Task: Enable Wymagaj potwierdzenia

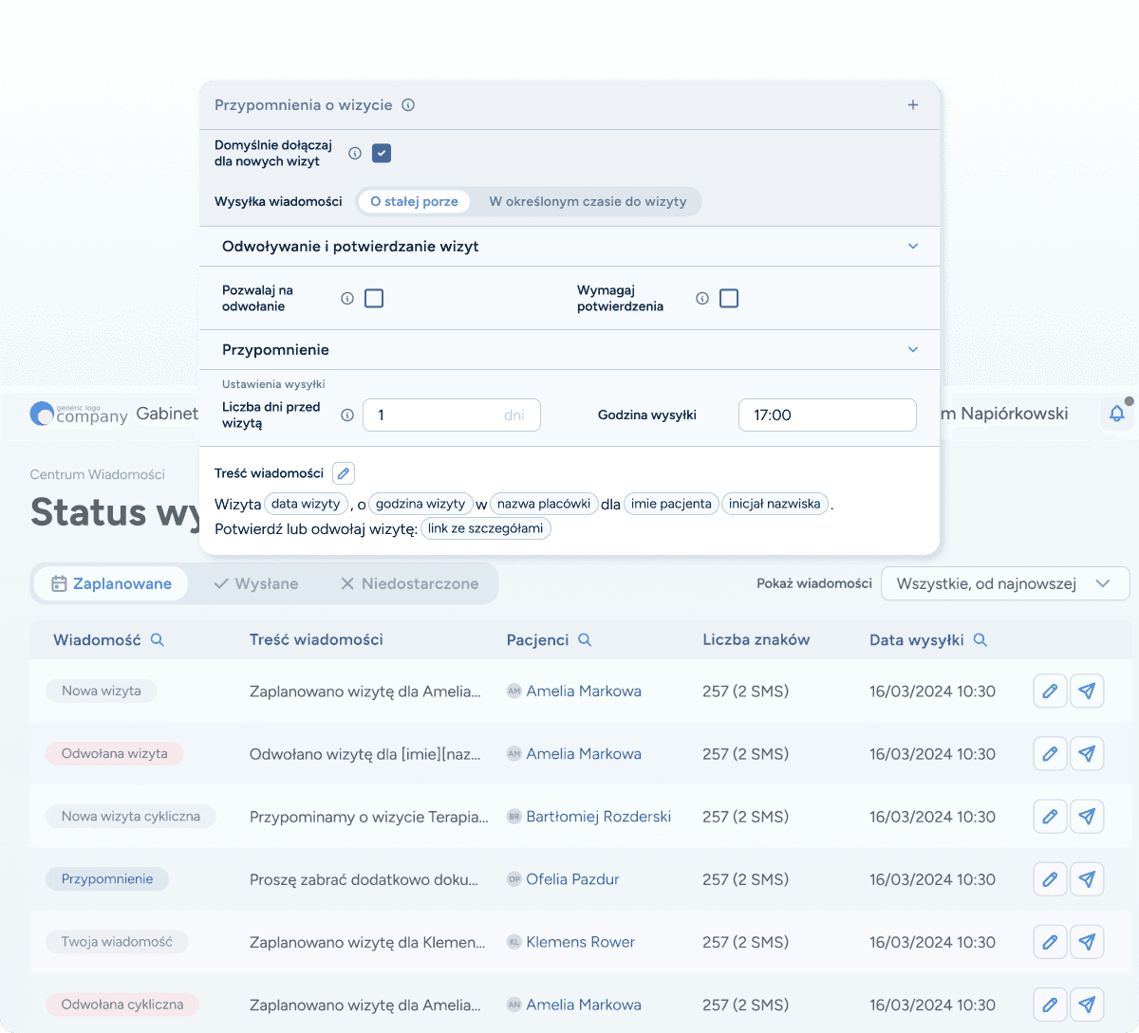Action: (729, 298)
